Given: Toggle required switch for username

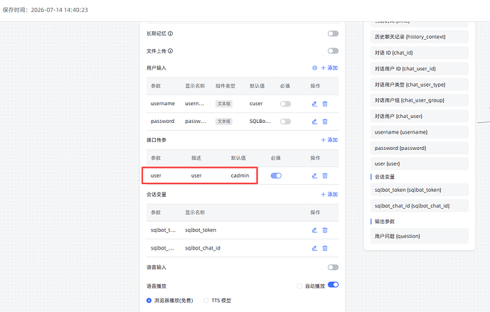Looking at the screenshot, I should 285,104.
